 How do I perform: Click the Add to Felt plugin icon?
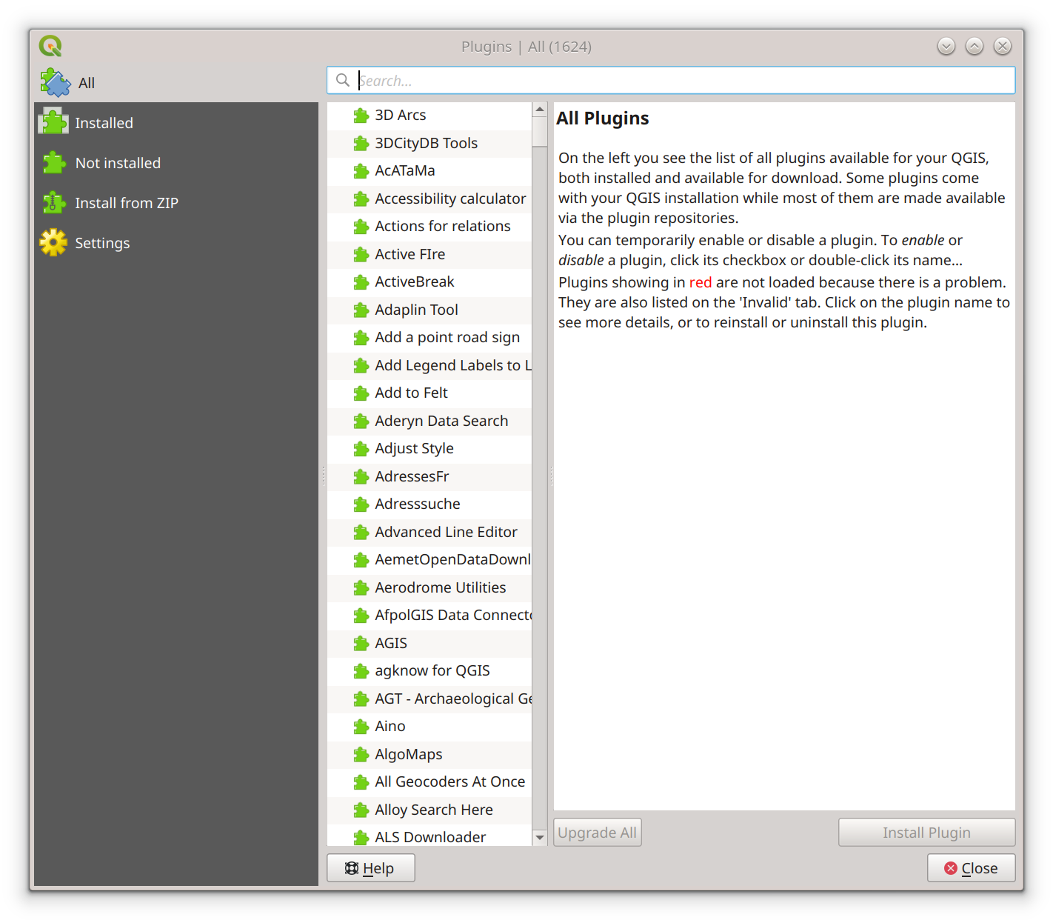[x=361, y=393]
